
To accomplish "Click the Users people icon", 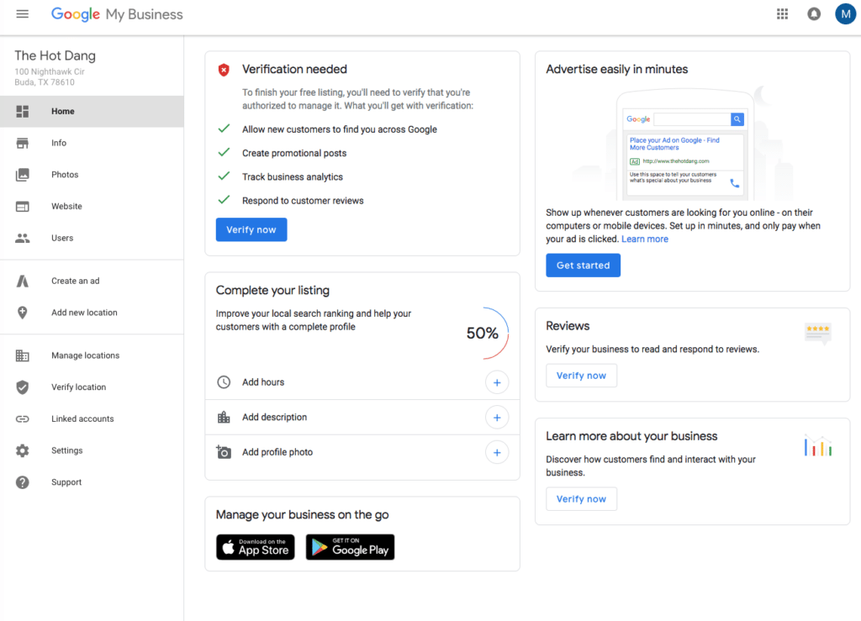I will (x=23, y=238).
